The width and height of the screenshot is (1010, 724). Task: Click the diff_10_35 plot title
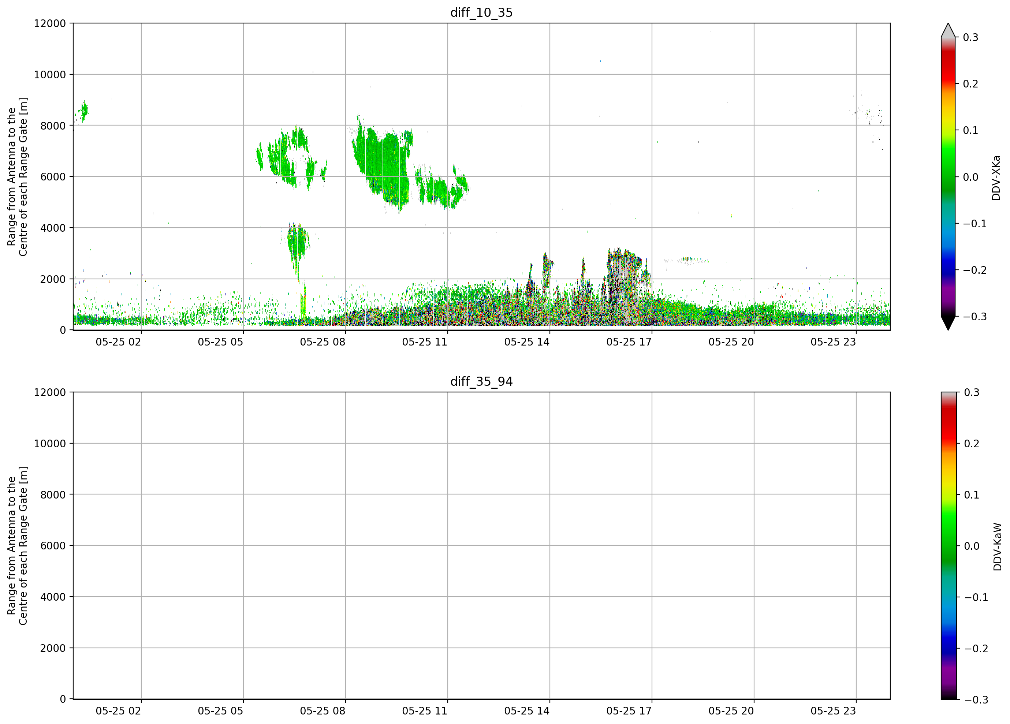click(481, 12)
